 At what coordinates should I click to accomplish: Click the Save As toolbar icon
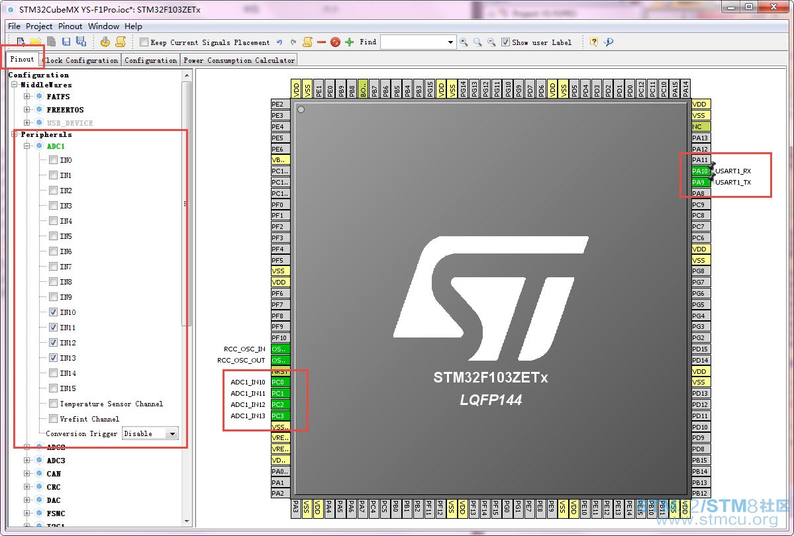click(x=81, y=42)
